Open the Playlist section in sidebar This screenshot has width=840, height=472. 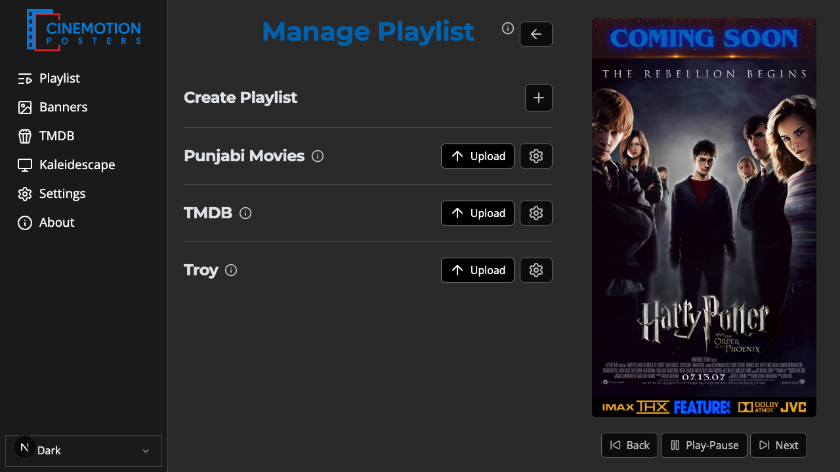(x=49, y=79)
